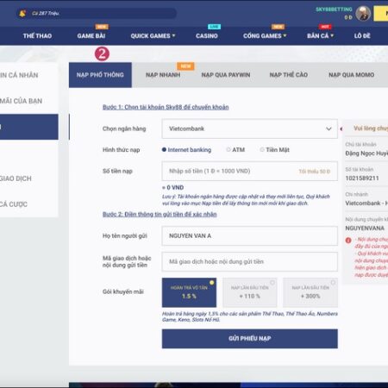Click the announcement ticker bar
Viewport: 388px width, 388px height.
[97, 13]
